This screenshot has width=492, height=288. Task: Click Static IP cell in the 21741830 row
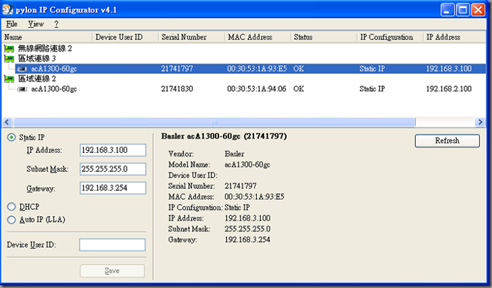pos(372,89)
